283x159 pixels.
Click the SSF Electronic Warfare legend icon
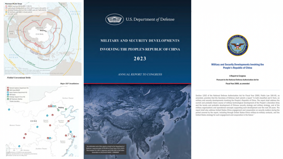pos(8,99)
